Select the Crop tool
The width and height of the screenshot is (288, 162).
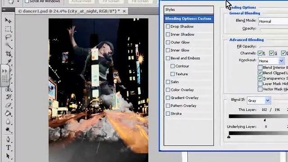click(x=8, y=54)
